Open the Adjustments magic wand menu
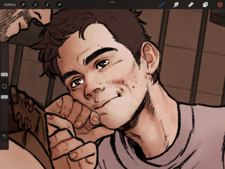Viewport: 225px width, 169px height. tap(35, 5)
